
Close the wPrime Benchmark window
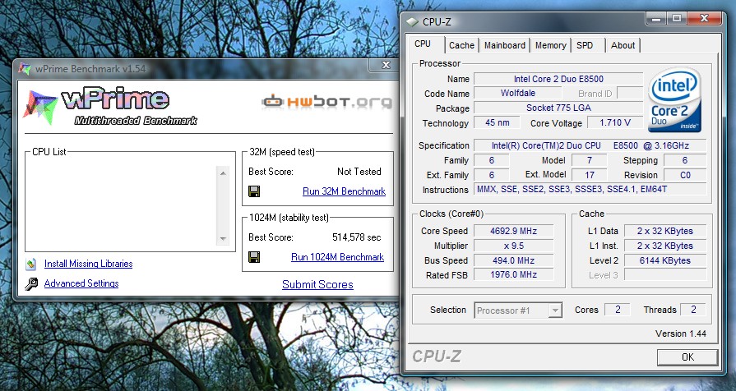[x=386, y=65]
